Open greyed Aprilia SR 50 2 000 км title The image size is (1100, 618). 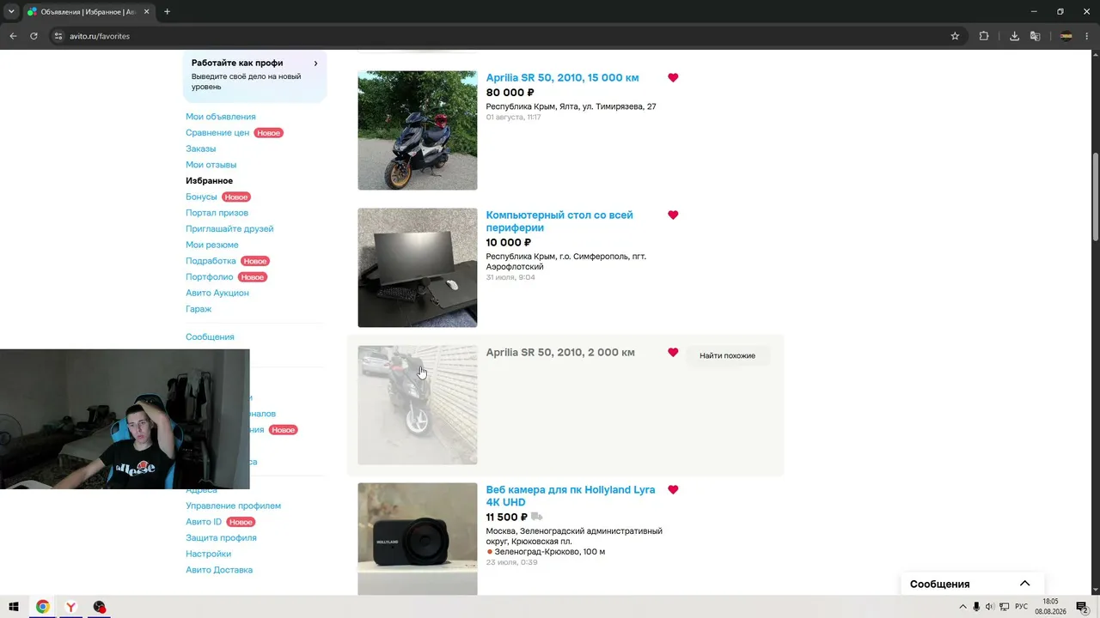pyautogui.click(x=560, y=352)
